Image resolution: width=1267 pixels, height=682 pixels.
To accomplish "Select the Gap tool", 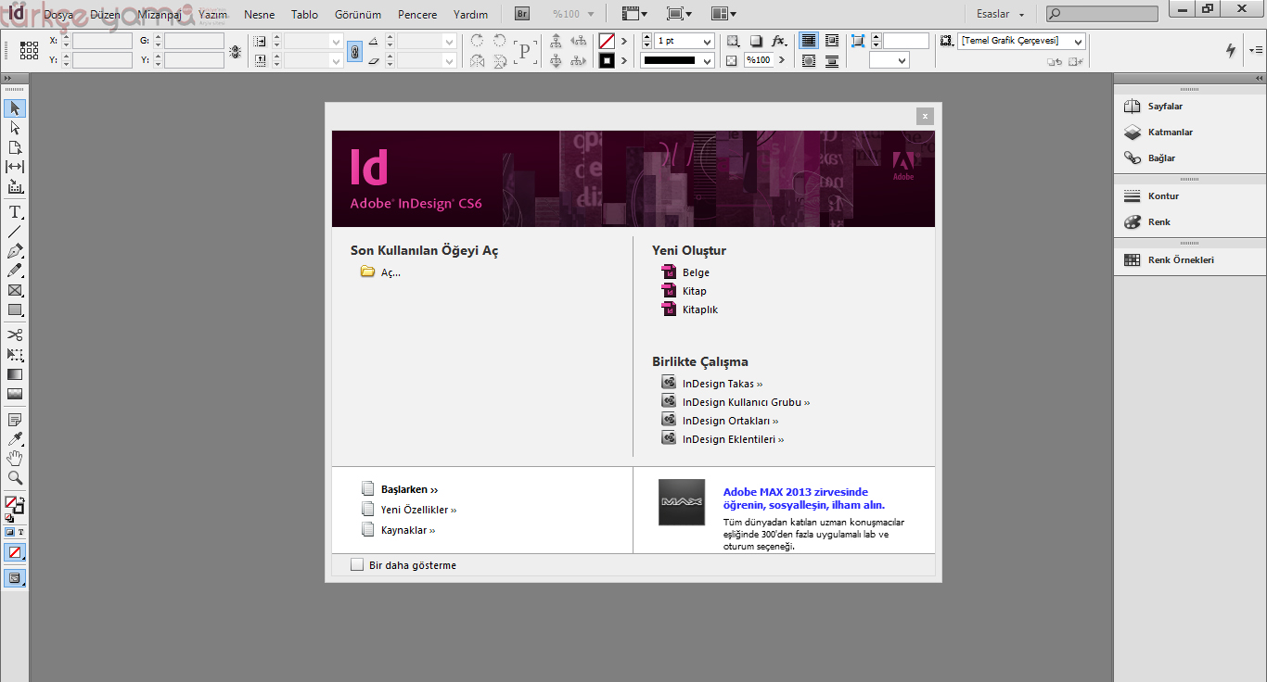I will pos(15,167).
